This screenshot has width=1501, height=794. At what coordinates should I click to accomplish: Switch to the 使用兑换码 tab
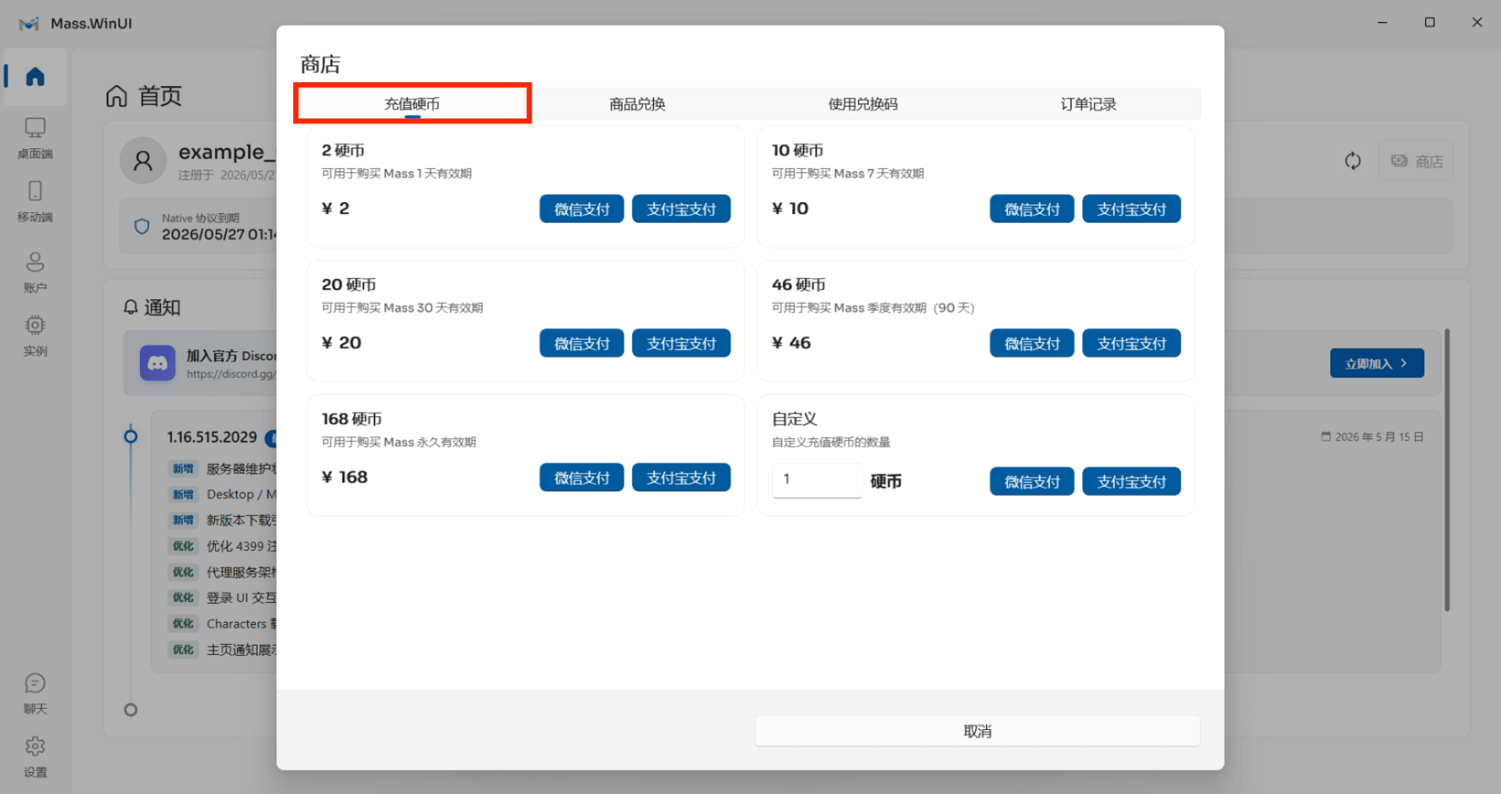tap(863, 104)
